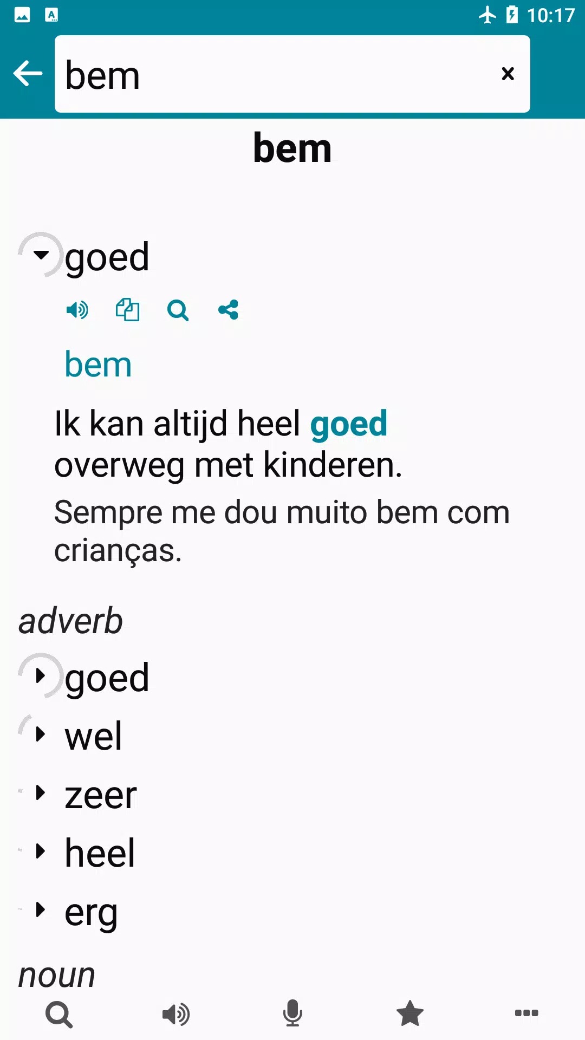Play audio from bottom speaker icon
Image resolution: width=585 pixels, height=1040 pixels.
(176, 1014)
